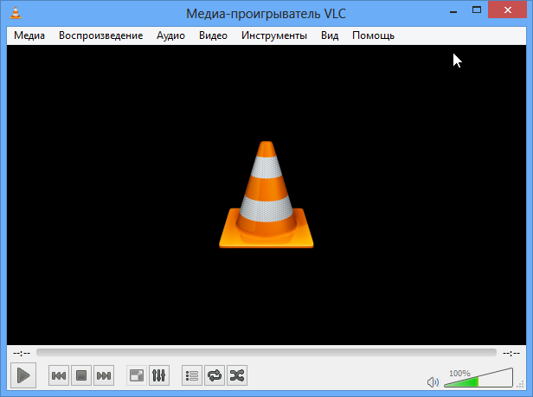This screenshot has height=397, width=533.
Task: Maximize the VLC window
Action: coord(477,10)
